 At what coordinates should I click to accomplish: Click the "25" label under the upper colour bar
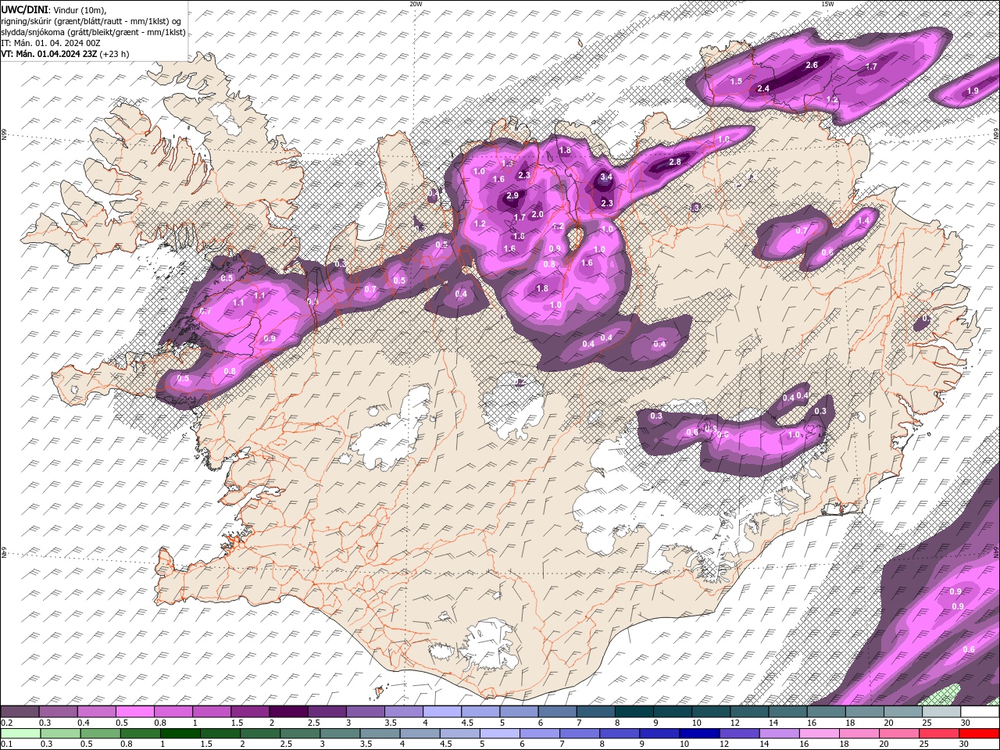coord(927,723)
